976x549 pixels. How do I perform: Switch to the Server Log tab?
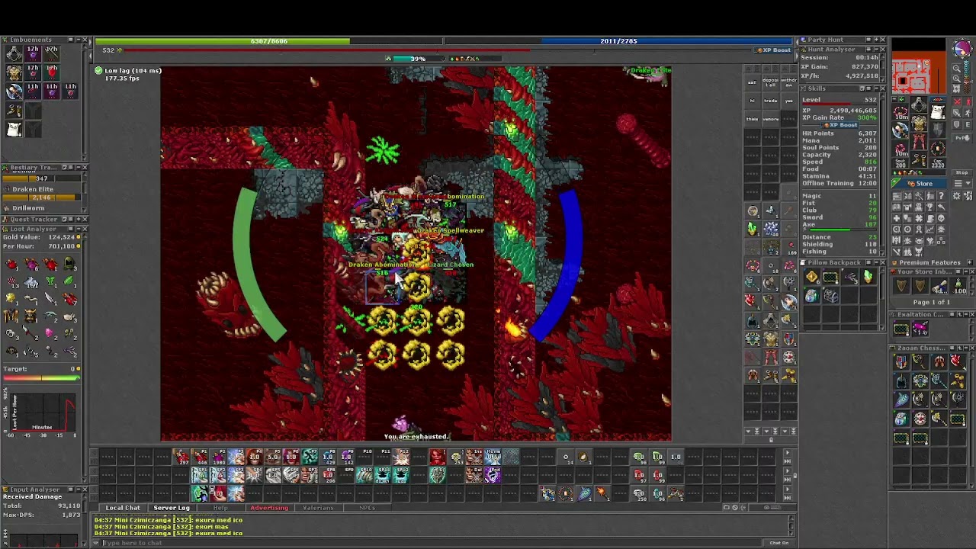click(172, 508)
